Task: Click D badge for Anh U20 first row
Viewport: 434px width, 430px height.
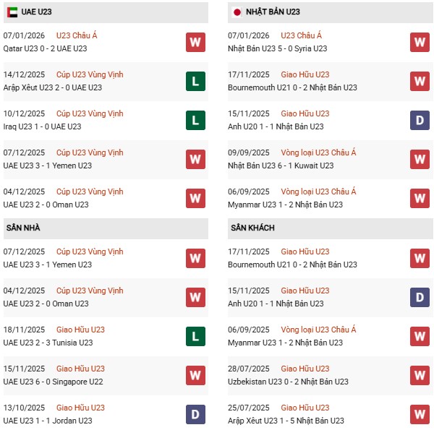Action: tap(420, 121)
